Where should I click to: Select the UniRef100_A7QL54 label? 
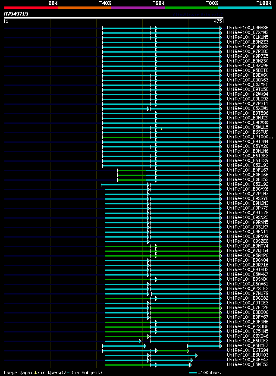coord(248,251)
